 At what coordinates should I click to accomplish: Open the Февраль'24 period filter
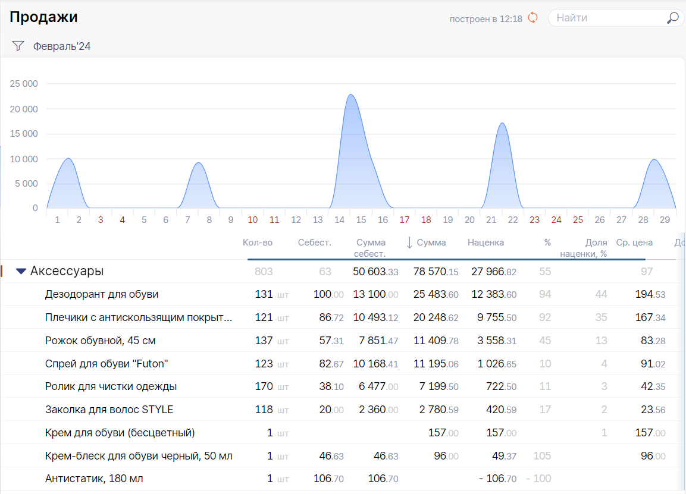coord(62,46)
